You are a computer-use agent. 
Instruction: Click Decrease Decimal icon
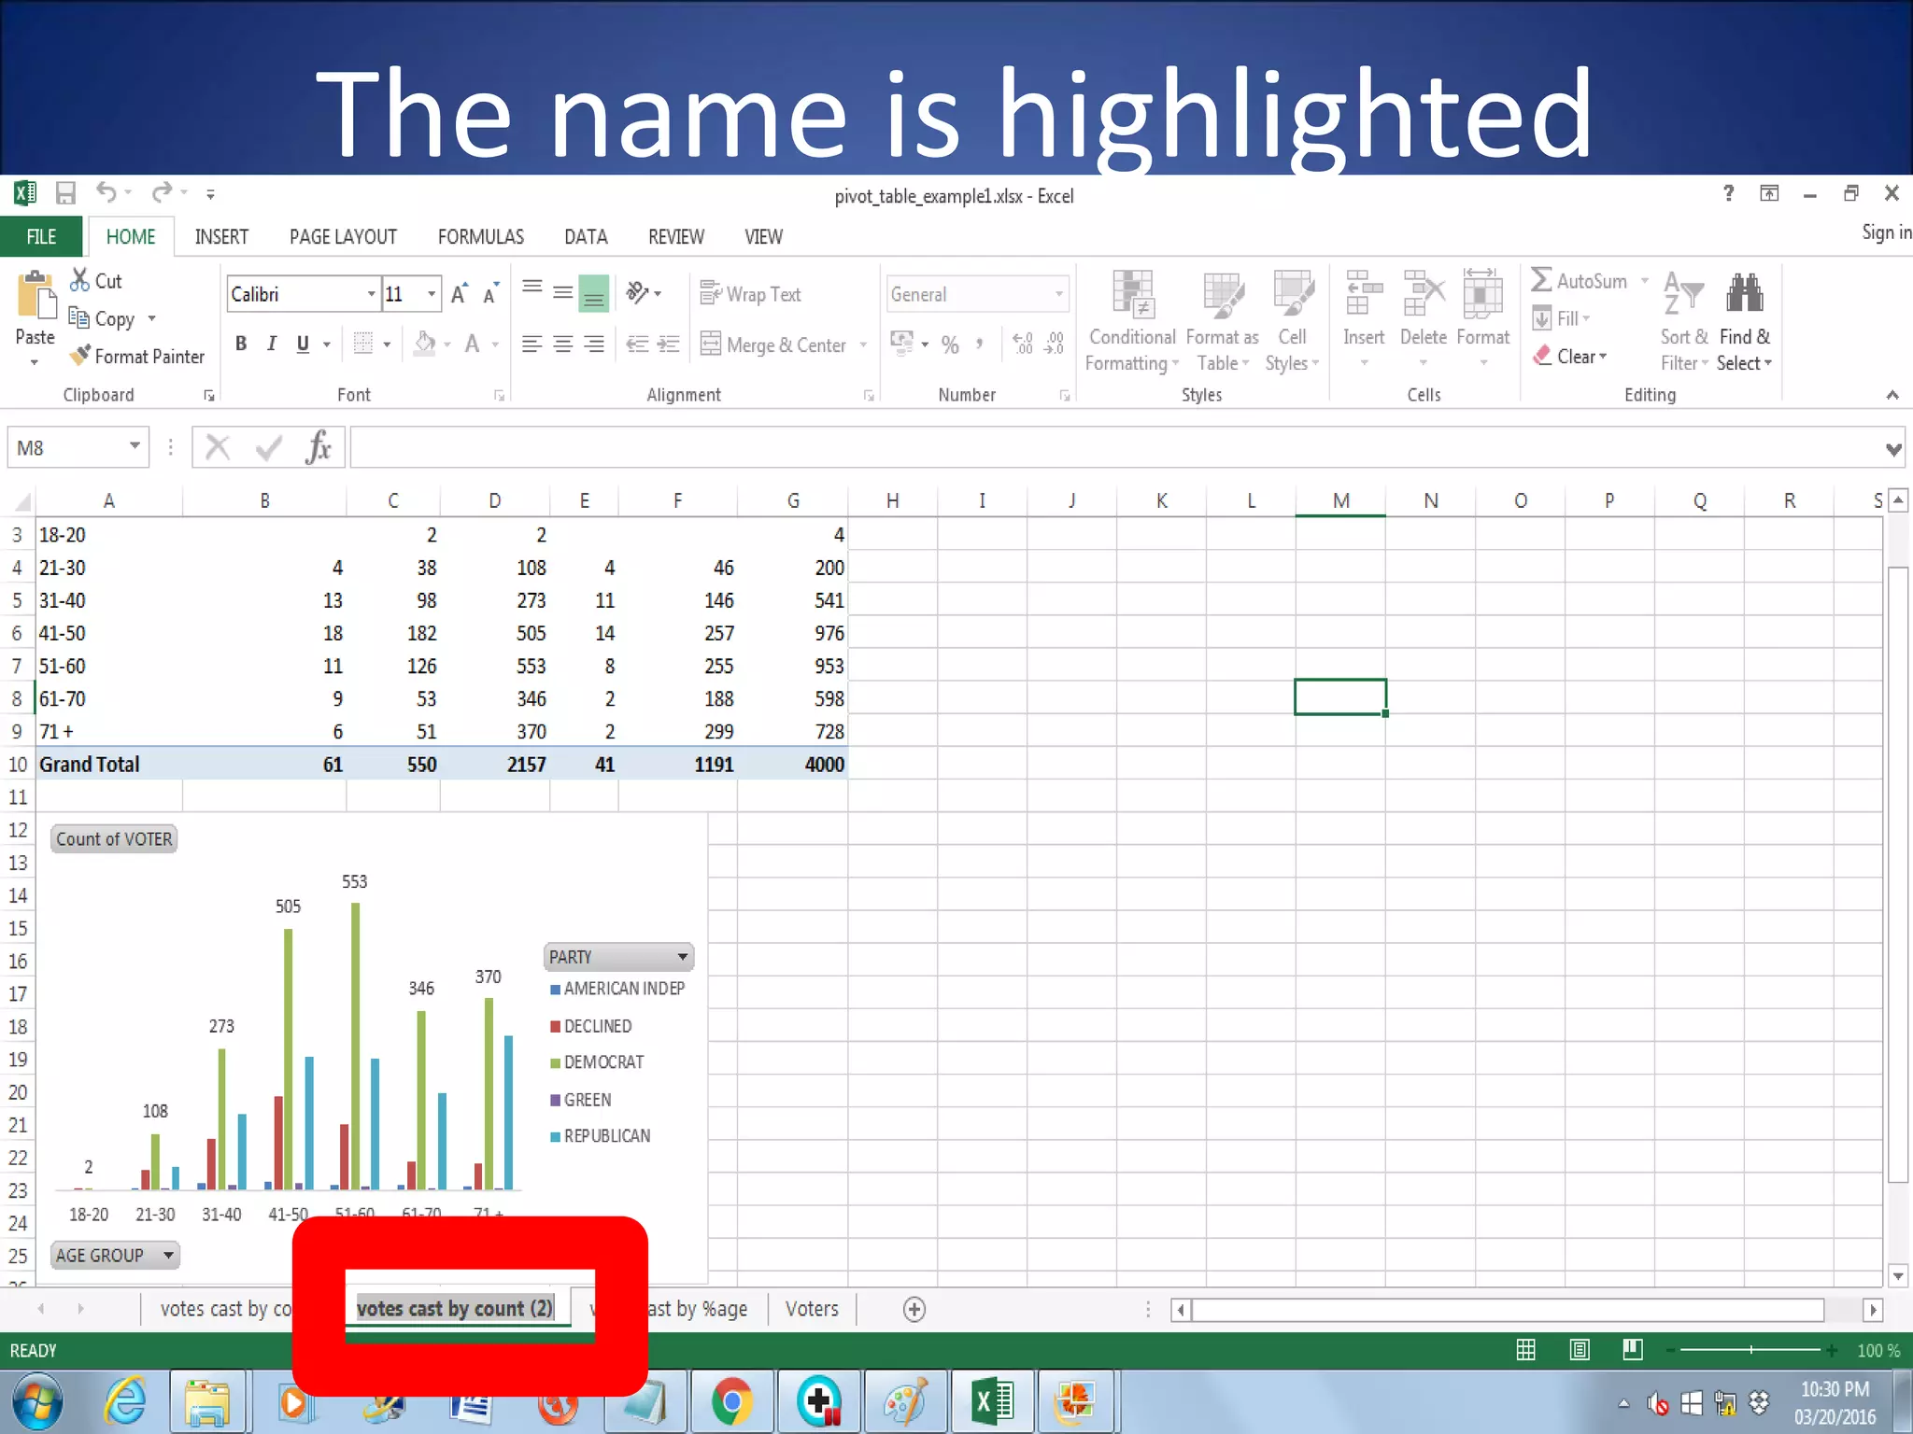pos(1055,344)
